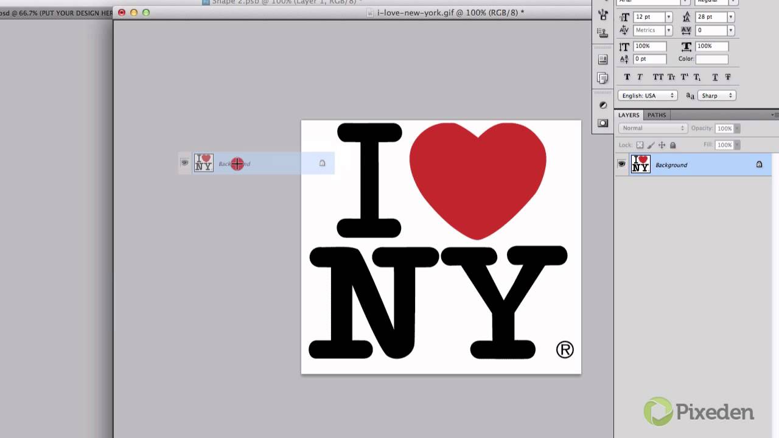Open the Fill slider arrow
779x438 pixels.
(x=737, y=145)
